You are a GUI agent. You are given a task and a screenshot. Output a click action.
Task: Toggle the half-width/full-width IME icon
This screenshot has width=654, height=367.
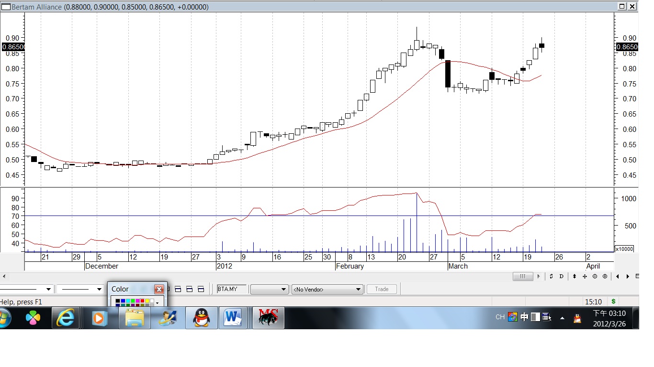(x=535, y=317)
